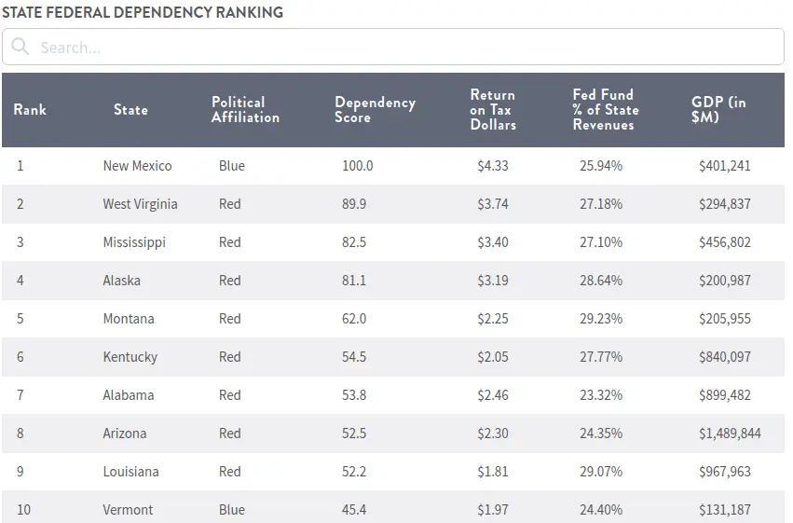Sort by Political Affiliation header

pyautogui.click(x=245, y=110)
